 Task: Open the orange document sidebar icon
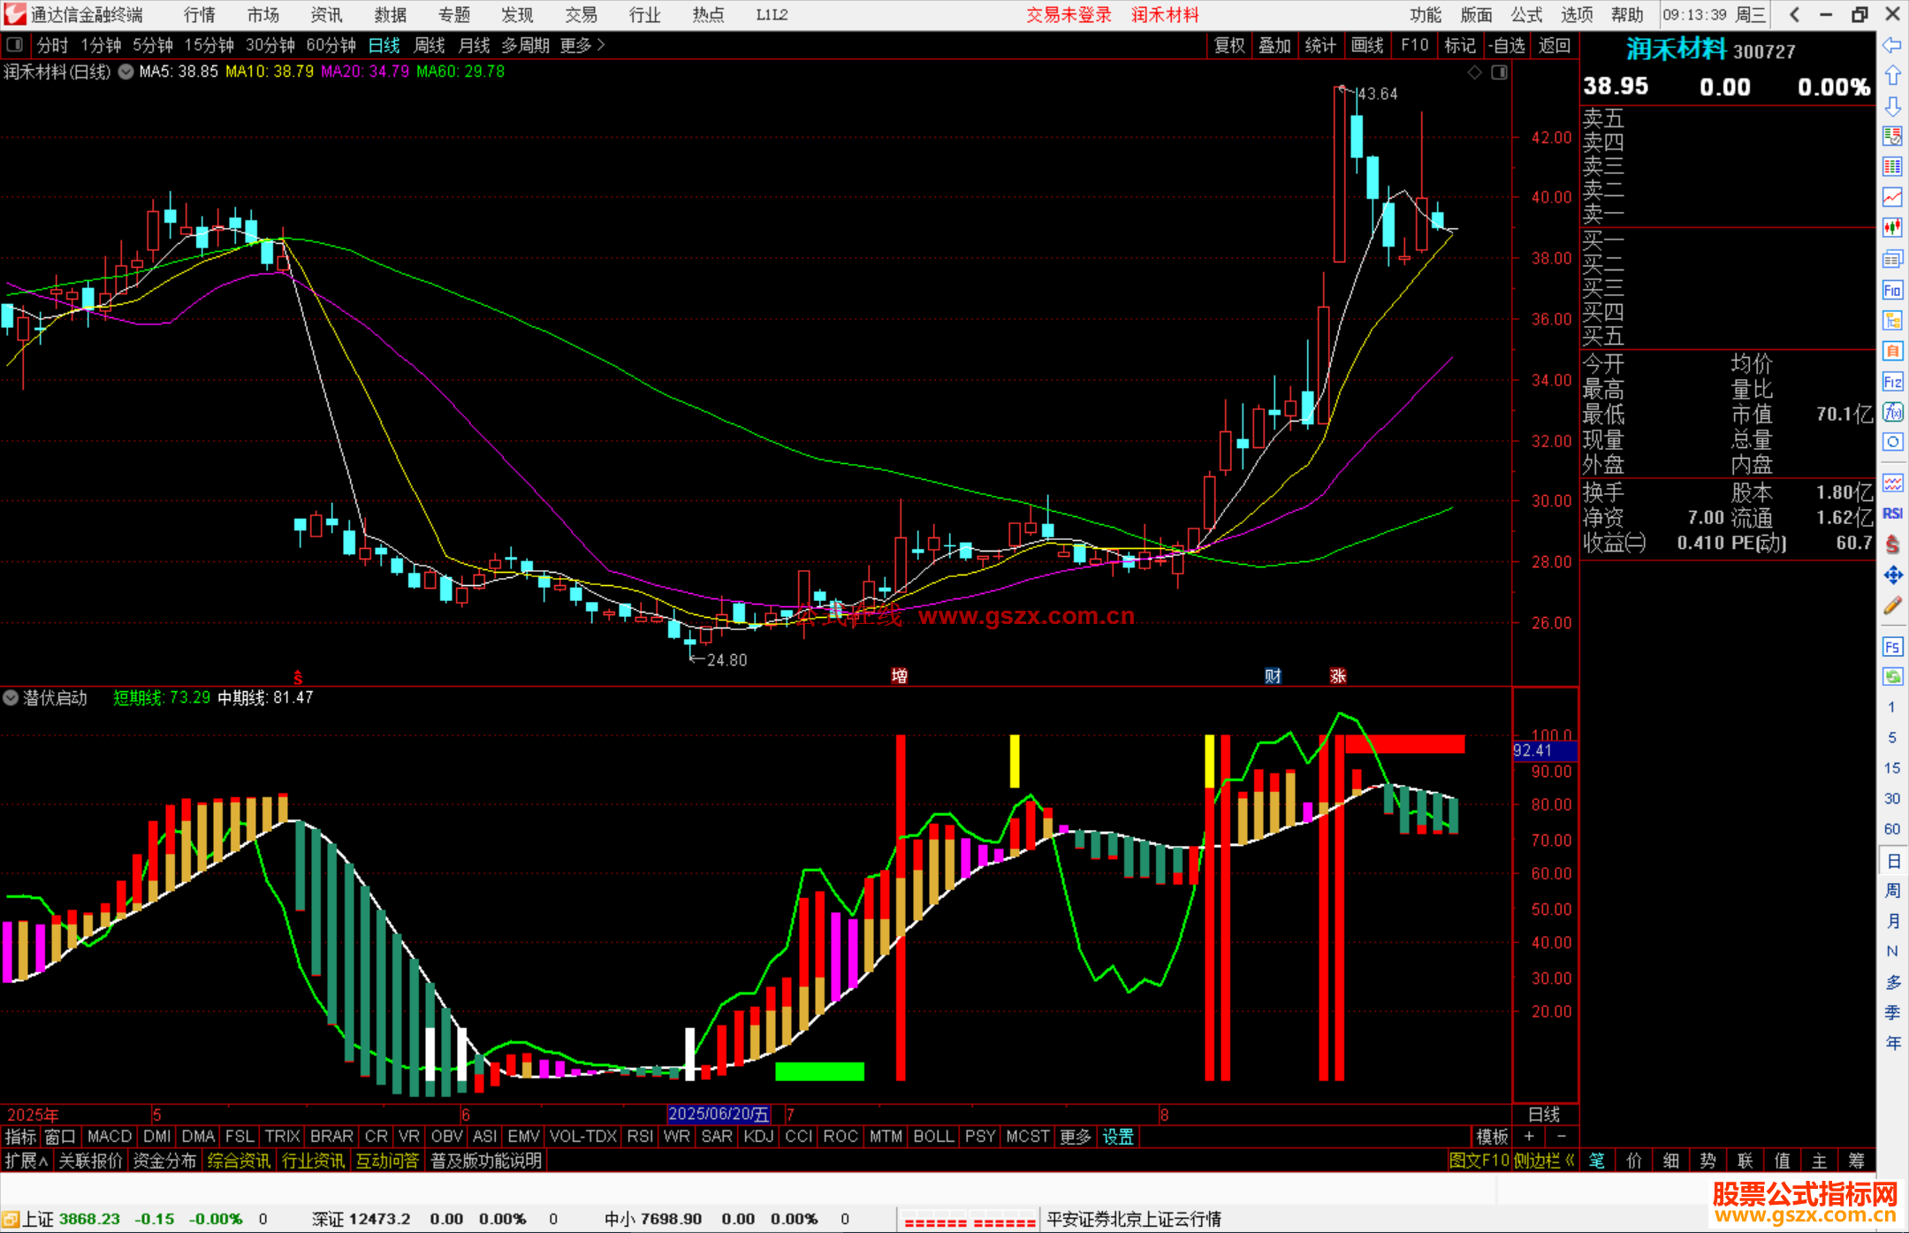click(x=1892, y=351)
